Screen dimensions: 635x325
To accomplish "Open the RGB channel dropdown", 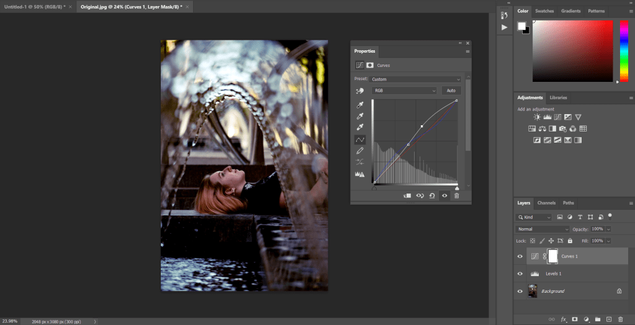I will coord(404,91).
